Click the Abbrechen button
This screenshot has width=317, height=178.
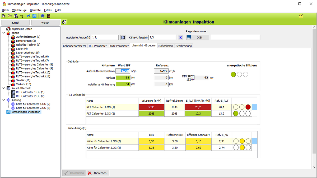[x=97, y=173]
